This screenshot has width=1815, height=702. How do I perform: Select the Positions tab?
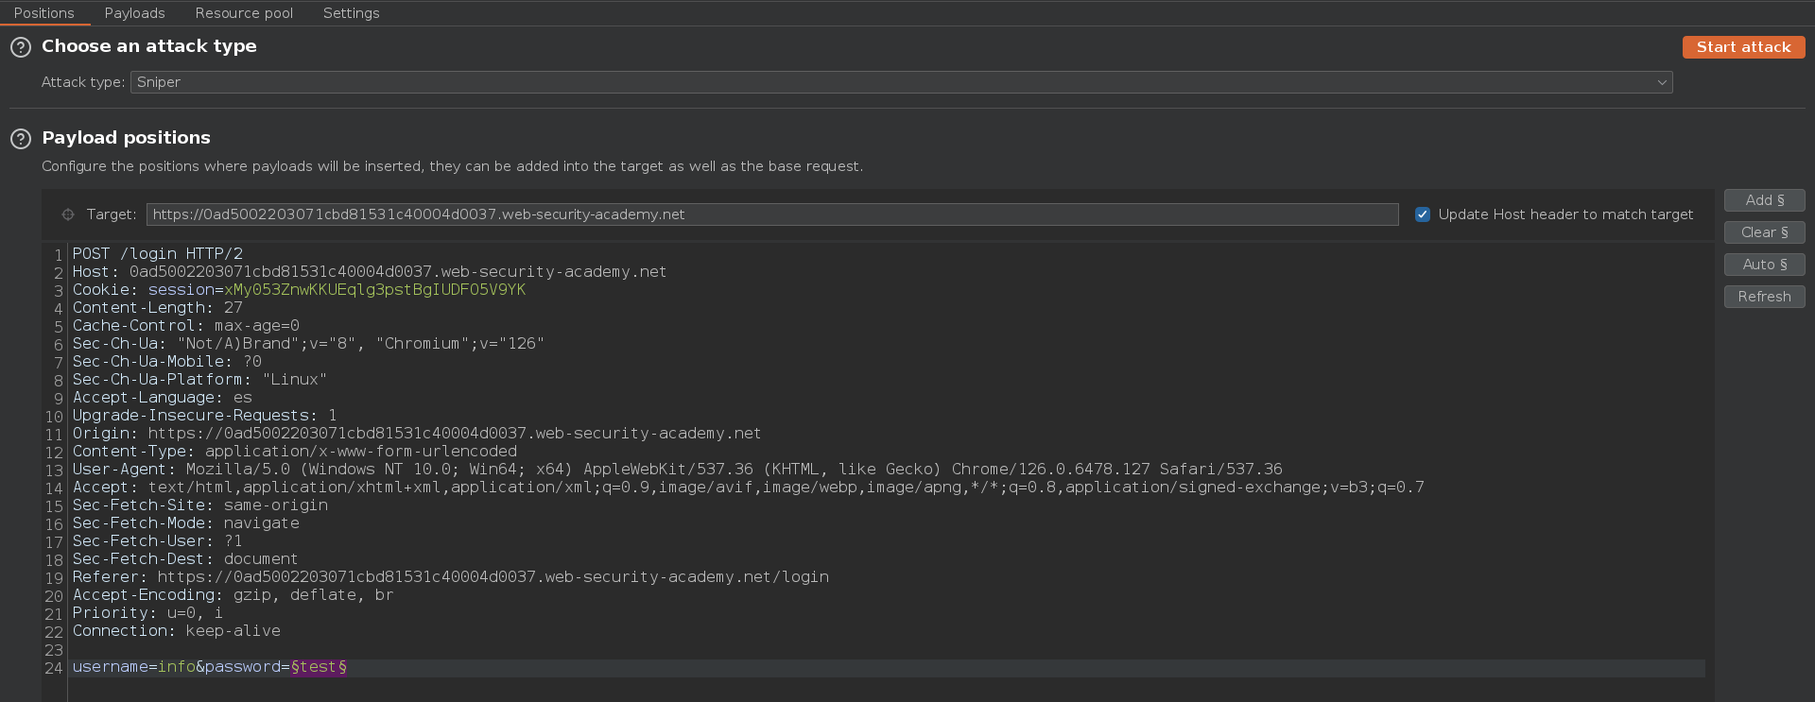44,13
